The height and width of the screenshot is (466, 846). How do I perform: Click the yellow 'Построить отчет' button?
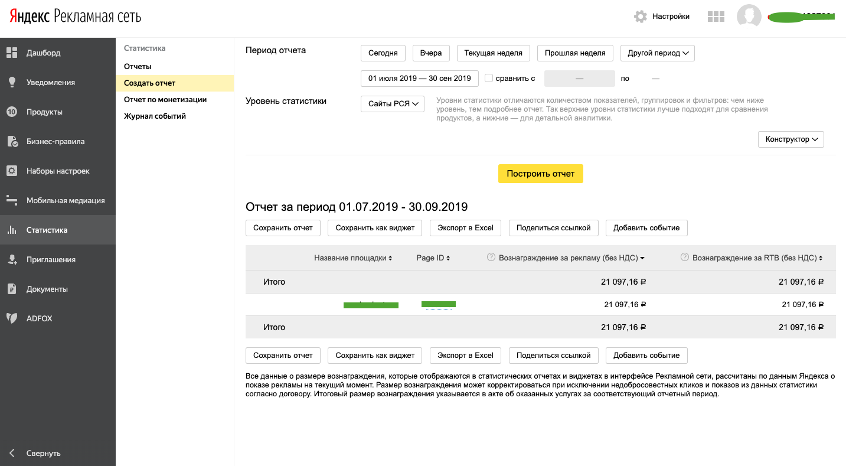pyautogui.click(x=541, y=174)
